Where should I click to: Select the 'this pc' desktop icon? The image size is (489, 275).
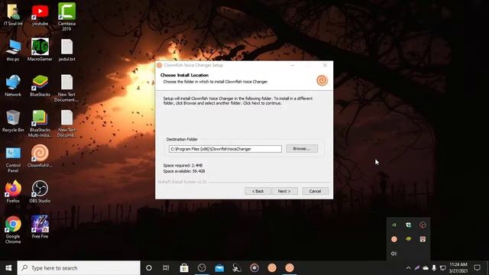(x=13, y=50)
